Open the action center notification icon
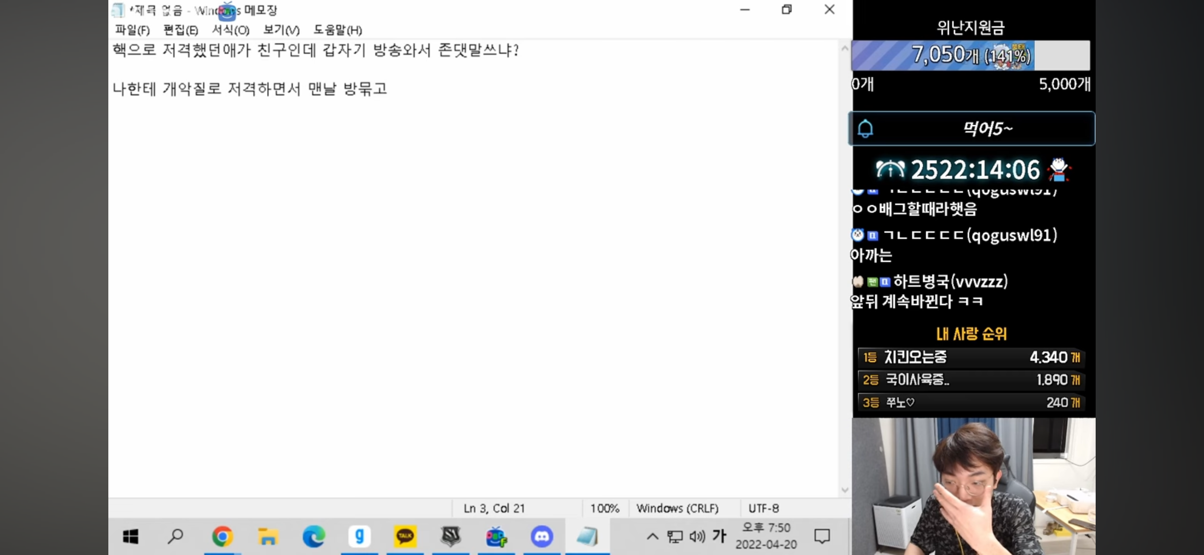Image resolution: width=1204 pixels, height=555 pixels. 822,536
